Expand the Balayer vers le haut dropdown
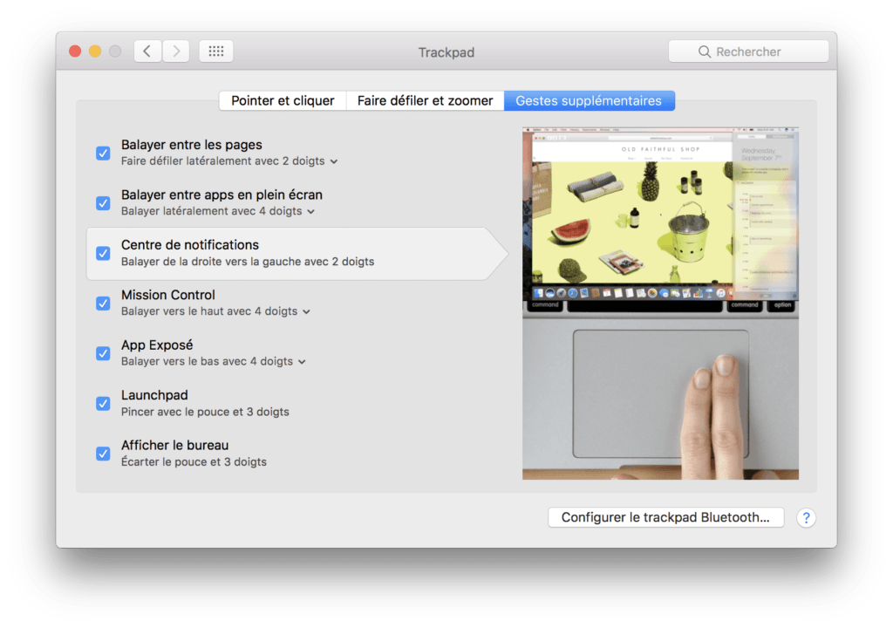The height and width of the screenshot is (628, 893). coord(306,311)
